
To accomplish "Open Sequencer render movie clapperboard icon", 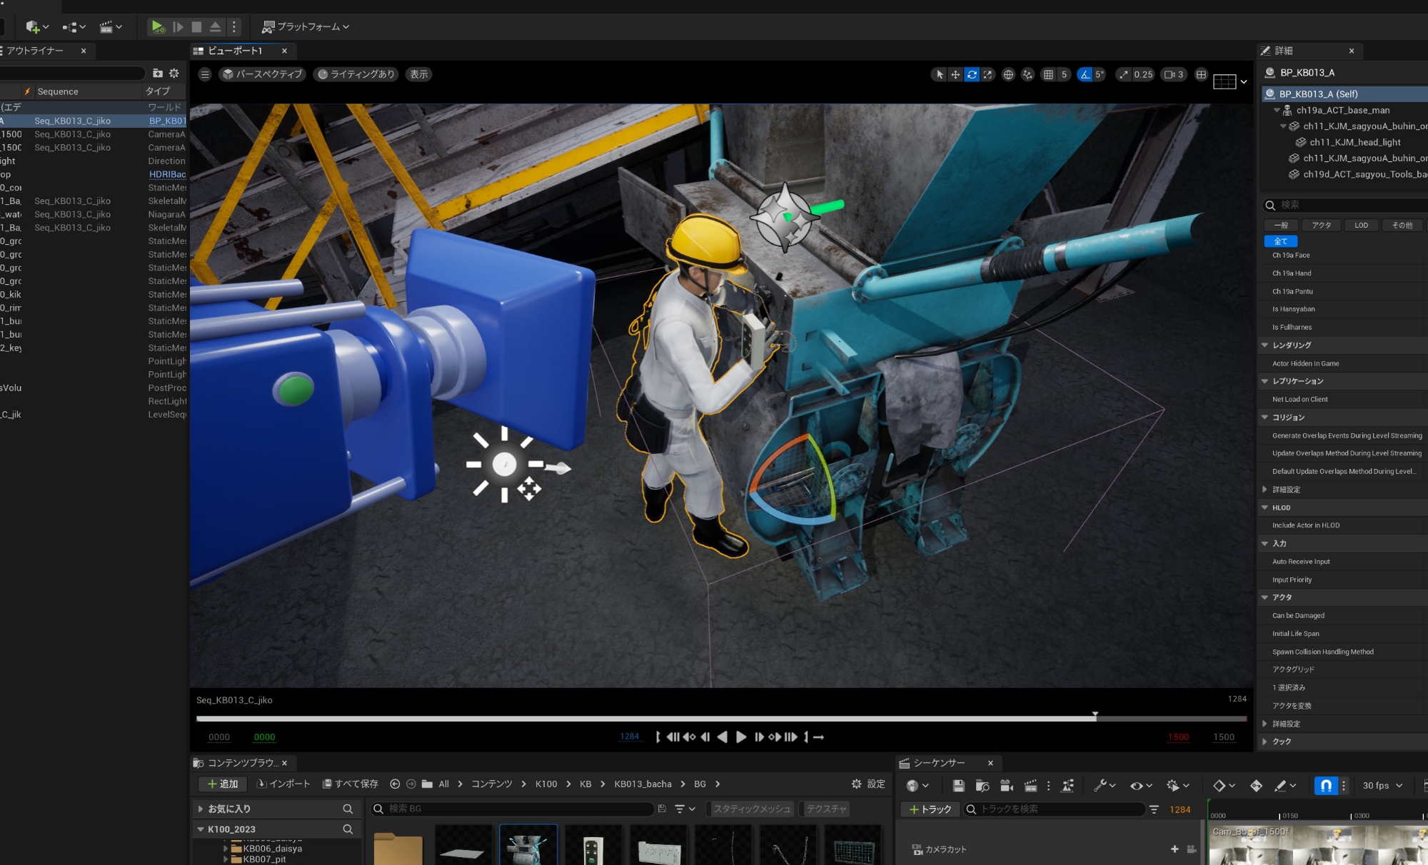I will [x=1030, y=786].
